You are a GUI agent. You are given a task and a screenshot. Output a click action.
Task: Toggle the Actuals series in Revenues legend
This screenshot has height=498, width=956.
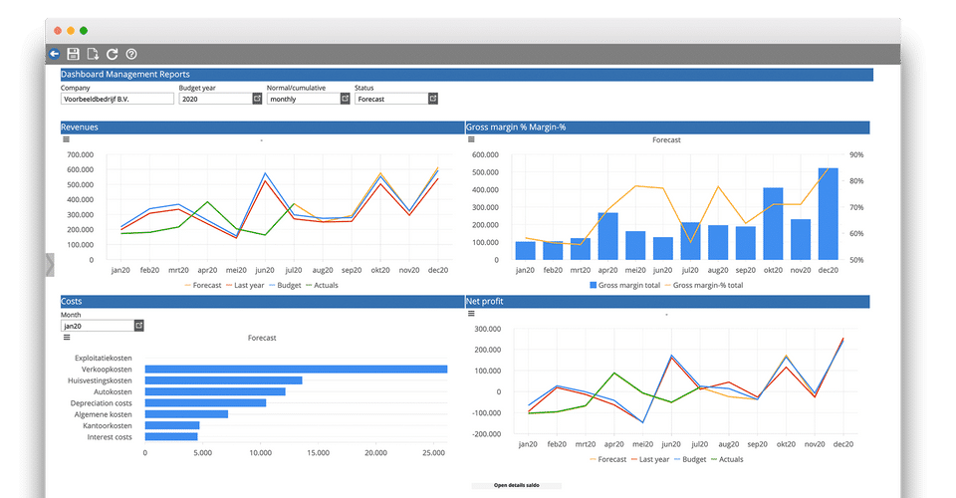click(322, 285)
